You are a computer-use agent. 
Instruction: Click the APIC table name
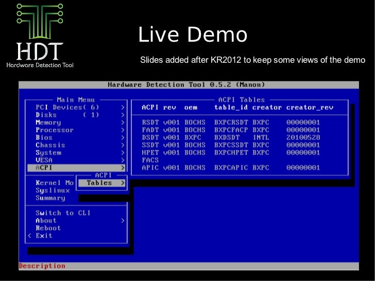click(150, 168)
